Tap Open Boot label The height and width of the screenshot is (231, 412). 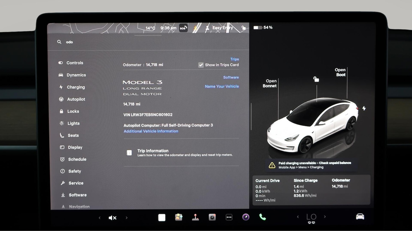(x=341, y=72)
